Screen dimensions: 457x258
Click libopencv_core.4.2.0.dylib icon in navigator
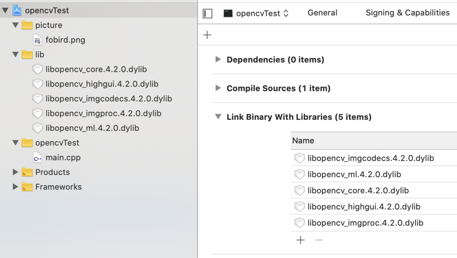(x=37, y=69)
